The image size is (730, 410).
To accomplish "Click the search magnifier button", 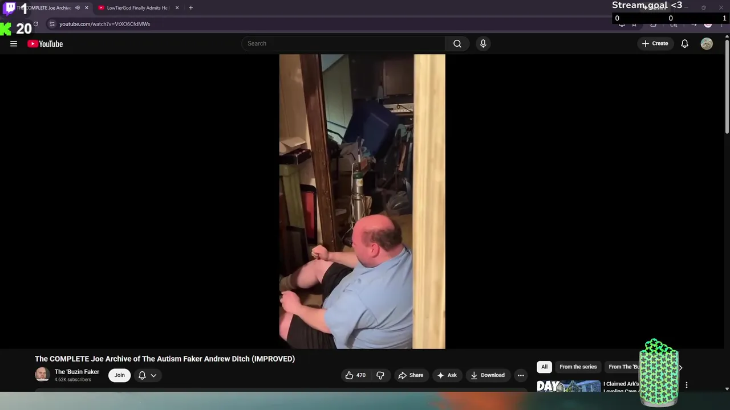I will 457,43.
